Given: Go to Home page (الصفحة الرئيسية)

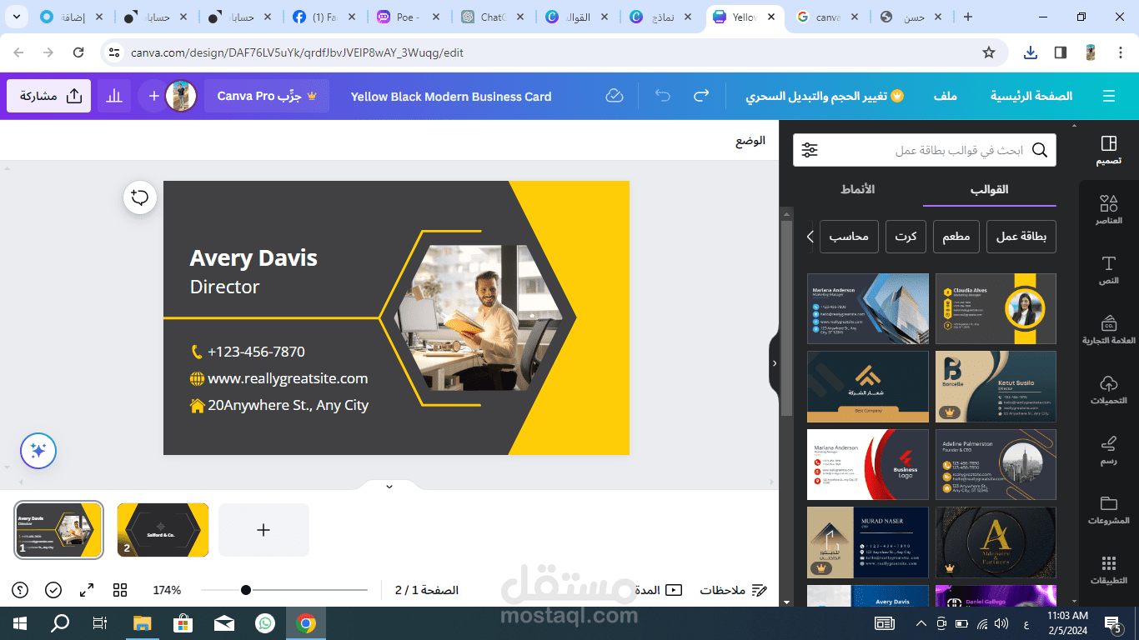Looking at the screenshot, I should 1031,96.
